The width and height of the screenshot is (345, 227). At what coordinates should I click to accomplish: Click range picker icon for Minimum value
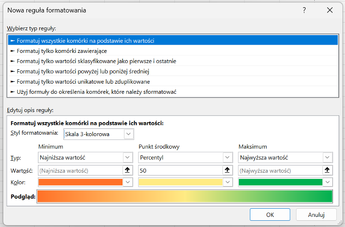coord(127,170)
